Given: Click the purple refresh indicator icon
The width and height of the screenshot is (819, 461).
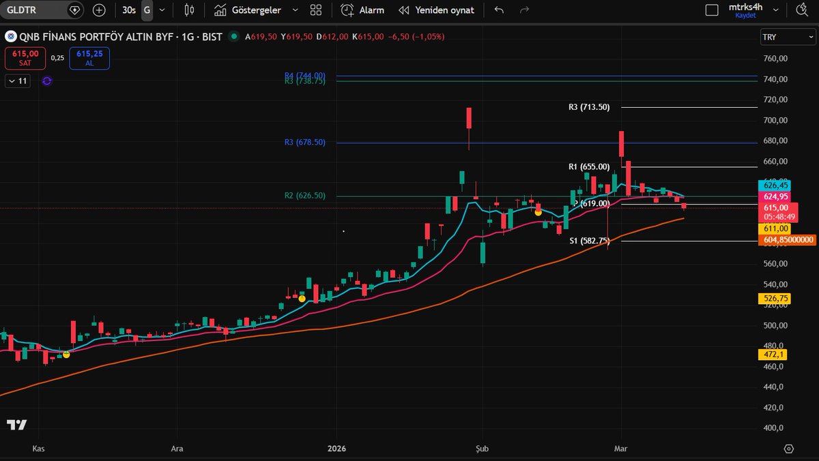Looking at the screenshot, I should pyautogui.click(x=46, y=80).
